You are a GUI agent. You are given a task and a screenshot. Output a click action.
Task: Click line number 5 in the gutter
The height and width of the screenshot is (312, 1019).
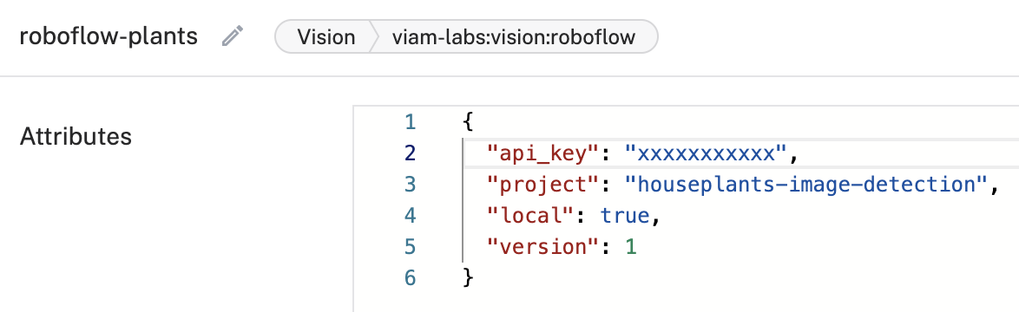(410, 247)
